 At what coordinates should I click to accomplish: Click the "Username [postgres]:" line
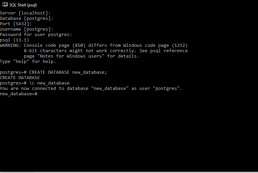coord(27,29)
